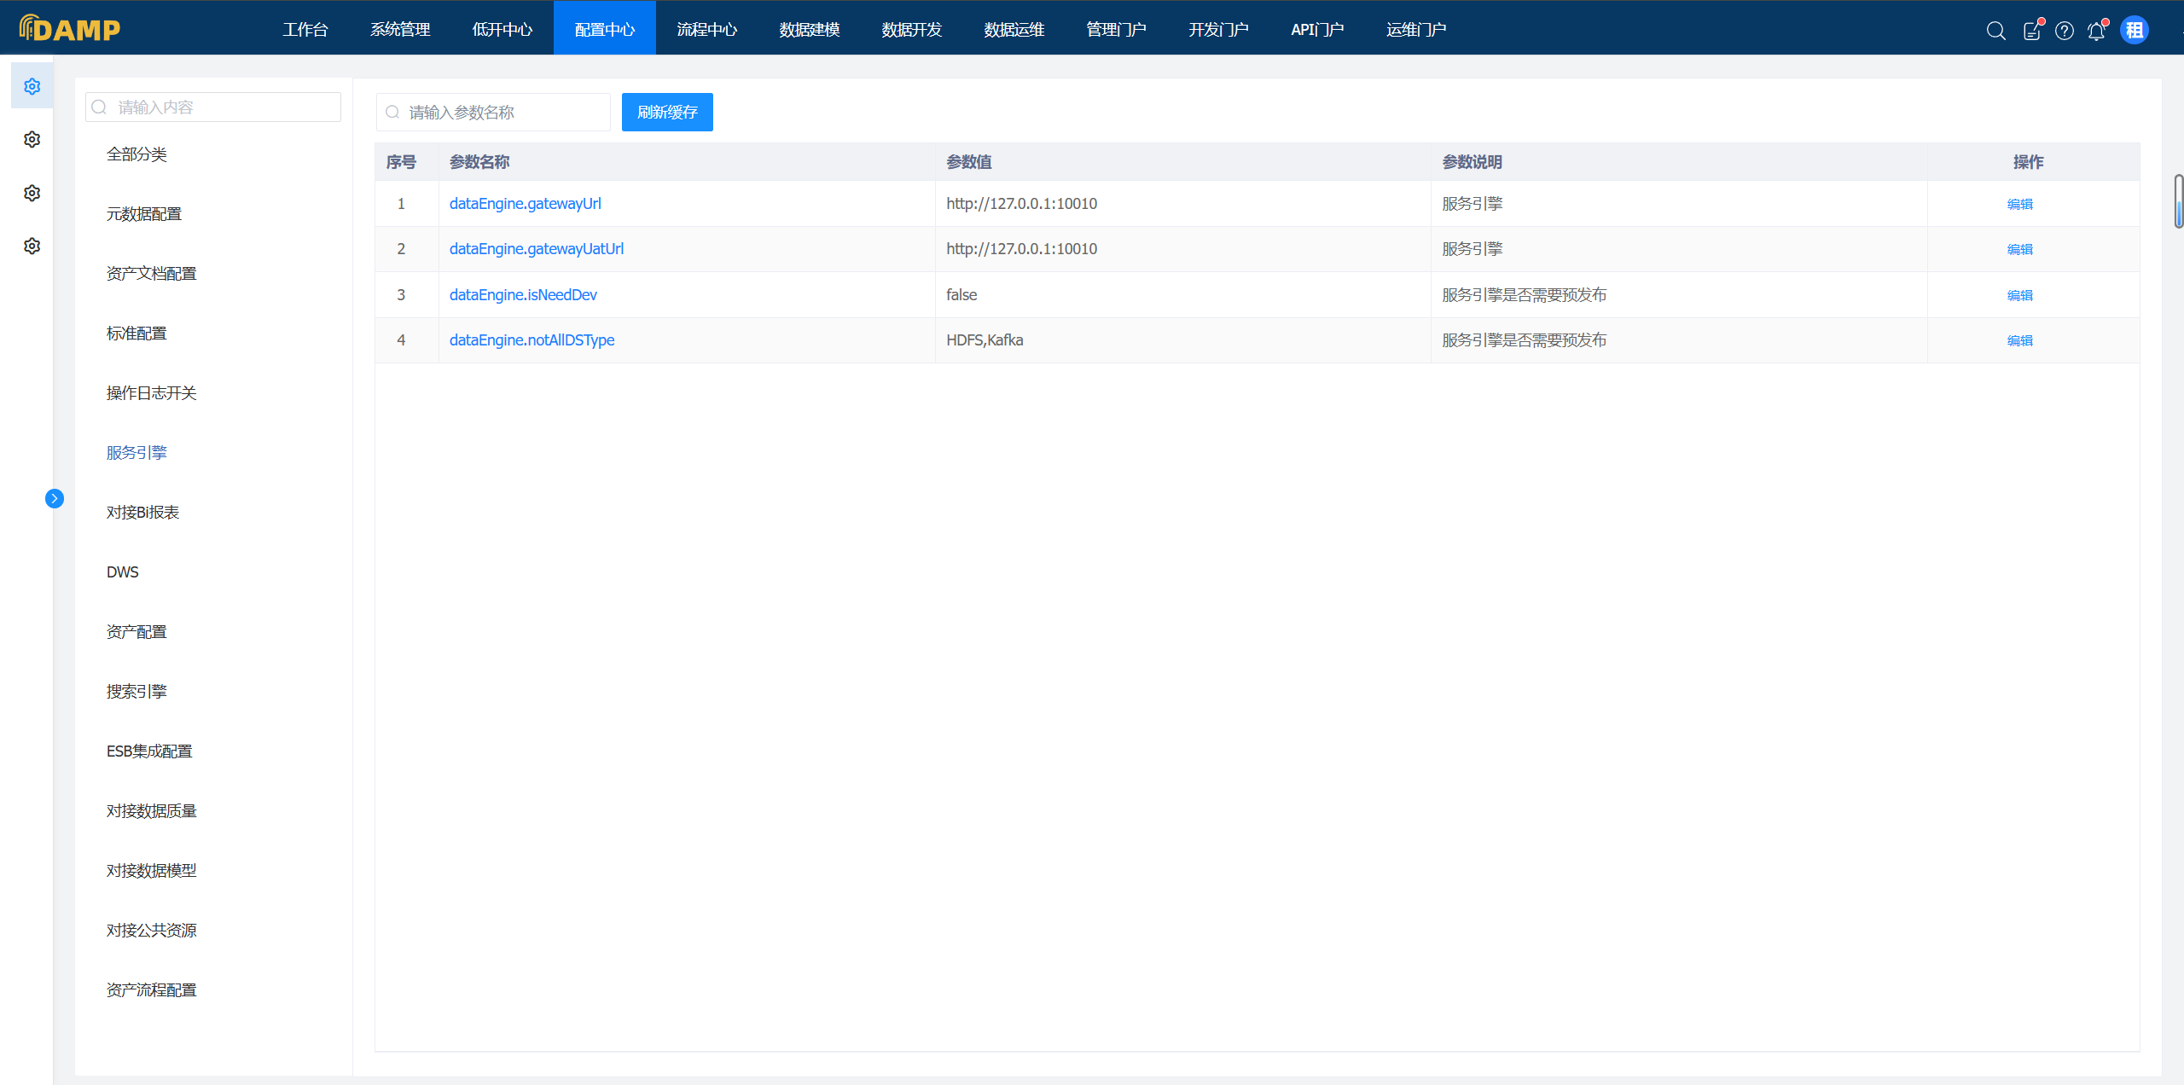Click the fourth gear icon in sidebar
This screenshot has height=1085, width=2184.
pyautogui.click(x=32, y=246)
